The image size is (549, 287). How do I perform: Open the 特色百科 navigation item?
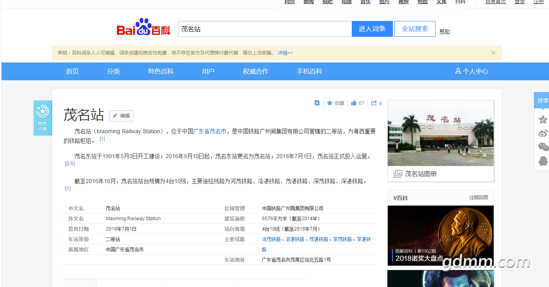pos(161,72)
